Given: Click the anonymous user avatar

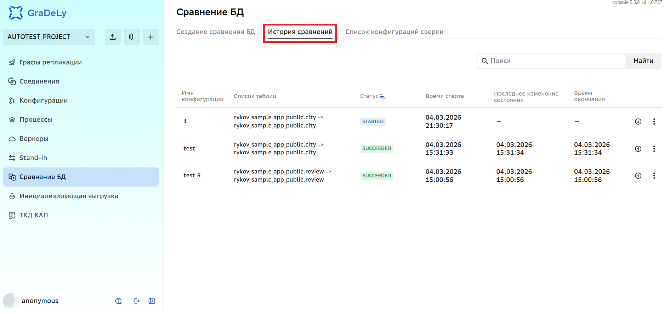Looking at the screenshot, I should (11, 301).
